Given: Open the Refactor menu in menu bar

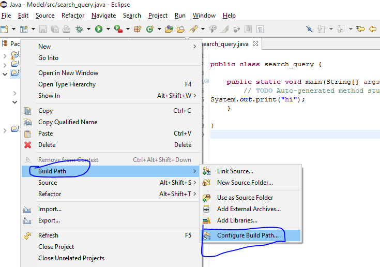Looking at the screenshot, I should click(x=73, y=16).
